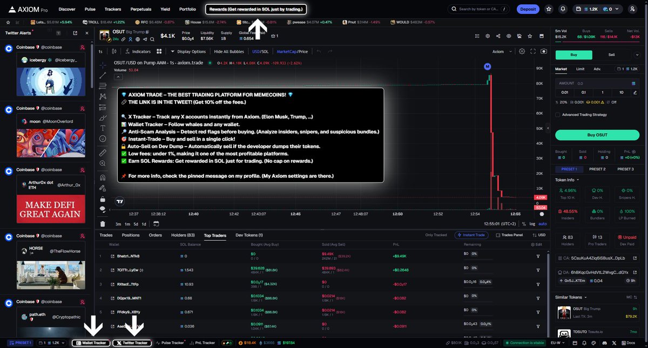The image size is (648, 348).
Task: Delete drawings with the trash icon
Action: [103, 224]
